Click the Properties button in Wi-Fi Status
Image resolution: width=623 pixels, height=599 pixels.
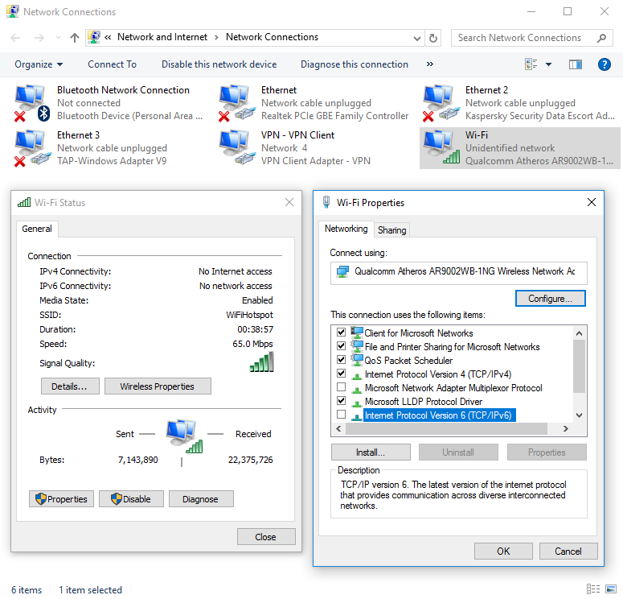pos(61,498)
